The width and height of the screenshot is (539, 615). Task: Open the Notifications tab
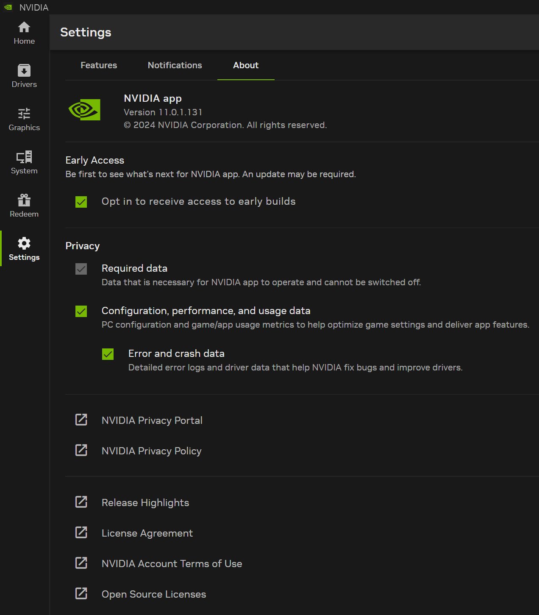pyautogui.click(x=175, y=65)
